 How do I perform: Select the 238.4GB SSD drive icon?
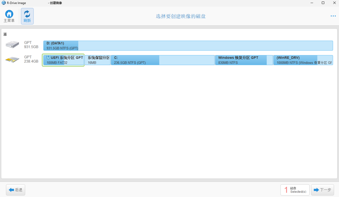(12, 59)
